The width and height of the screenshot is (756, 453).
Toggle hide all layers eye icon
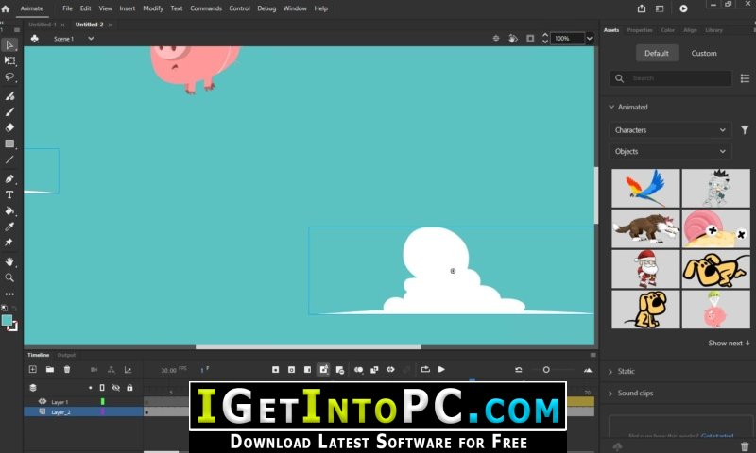pos(115,388)
